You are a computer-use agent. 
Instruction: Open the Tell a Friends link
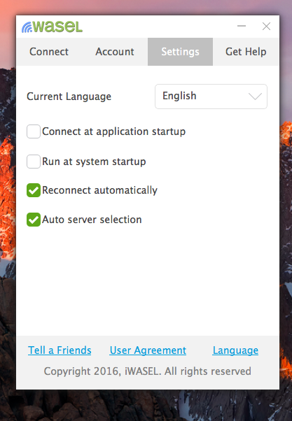[x=60, y=350]
